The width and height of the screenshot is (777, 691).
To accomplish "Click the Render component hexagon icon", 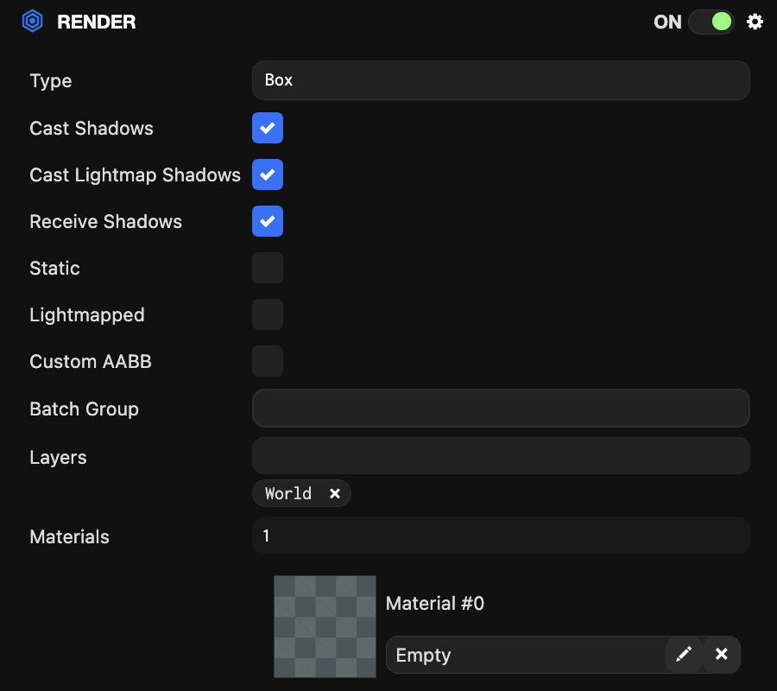I will [x=32, y=22].
